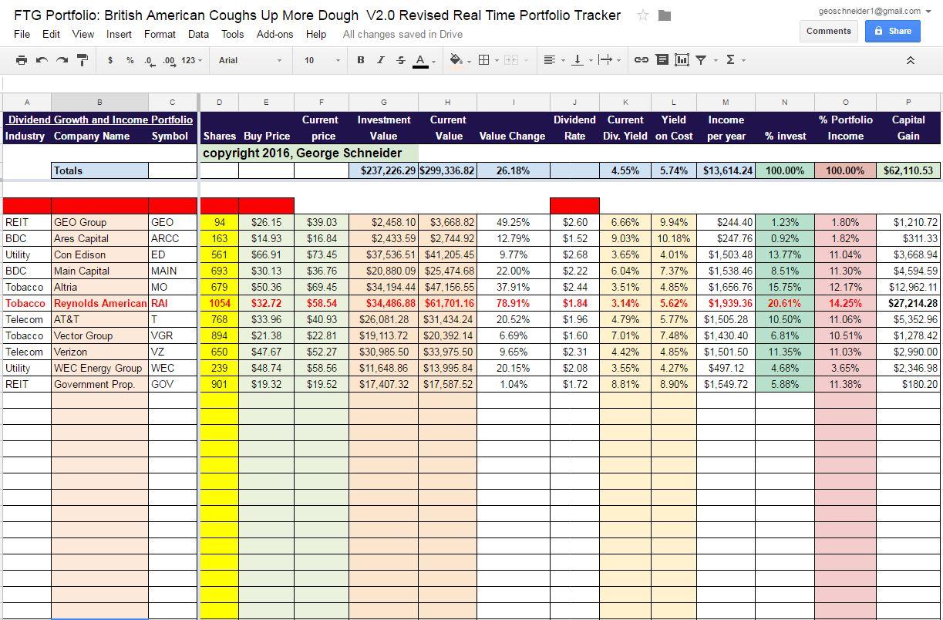Open the Help menu
Image resolution: width=943 pixels, height=620 pixels.
tap(316, 34)
